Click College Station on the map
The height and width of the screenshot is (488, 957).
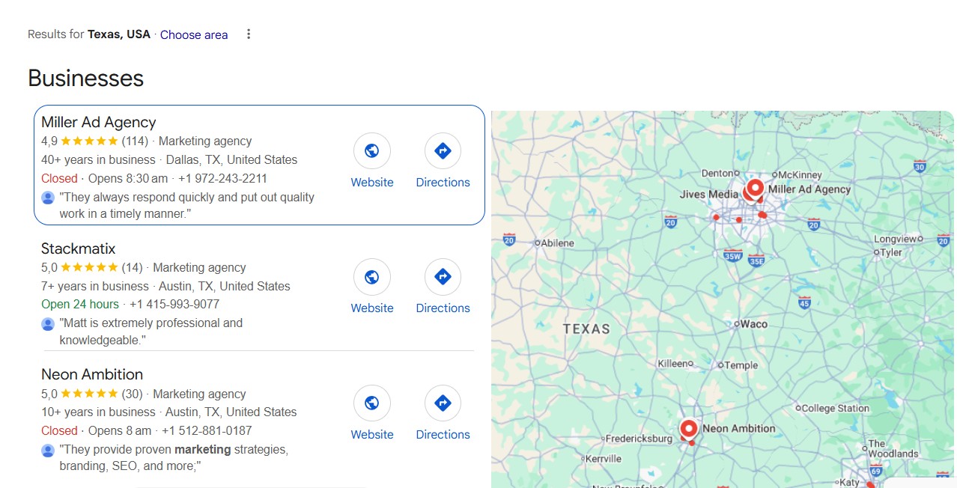point(833,408)
